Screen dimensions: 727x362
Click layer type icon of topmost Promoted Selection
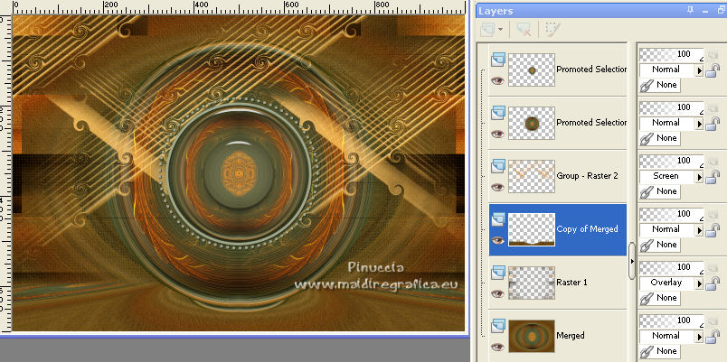(497, 59)
